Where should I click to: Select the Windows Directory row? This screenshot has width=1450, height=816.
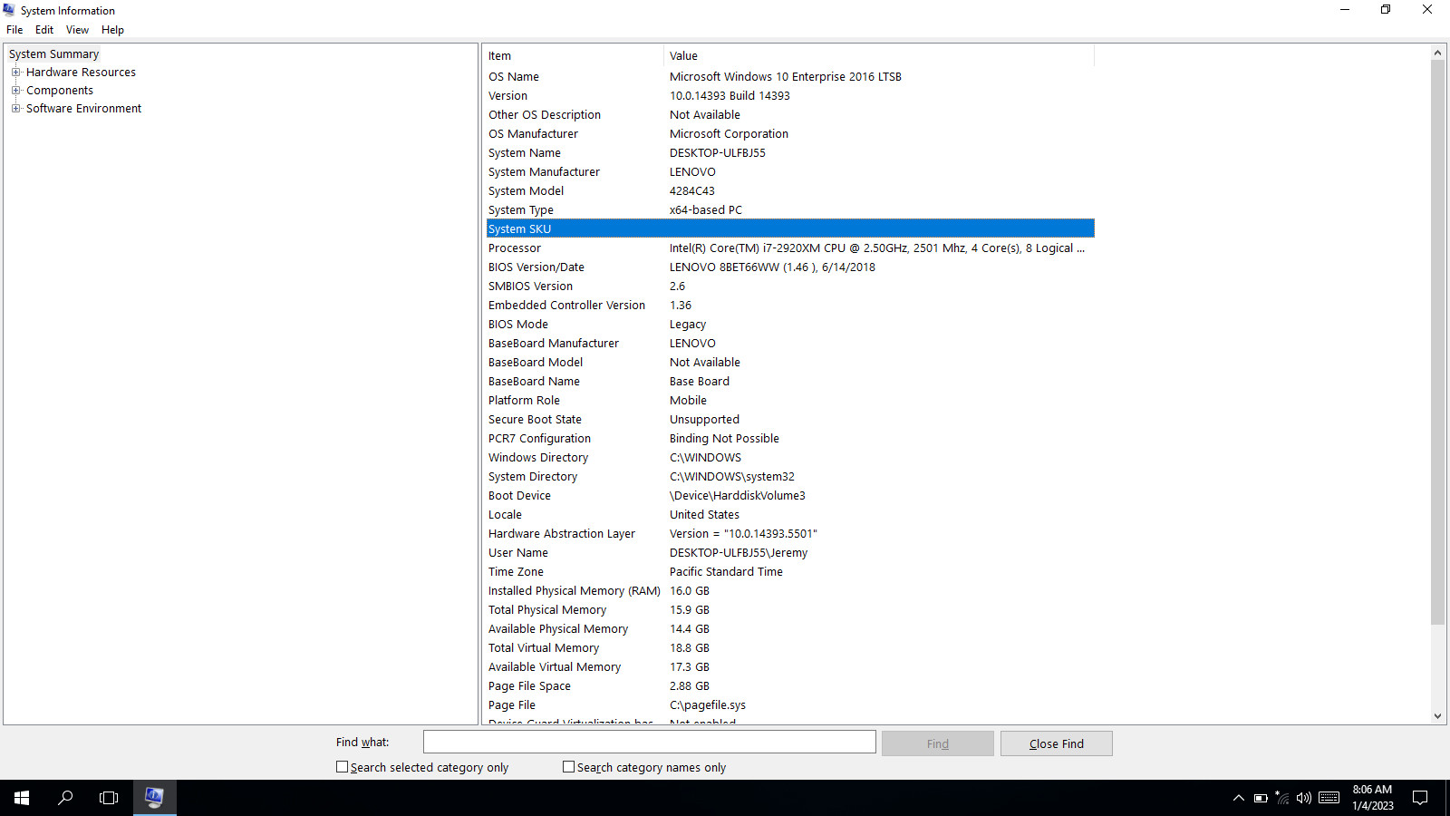pyautogui.click(x=790, y=458)
